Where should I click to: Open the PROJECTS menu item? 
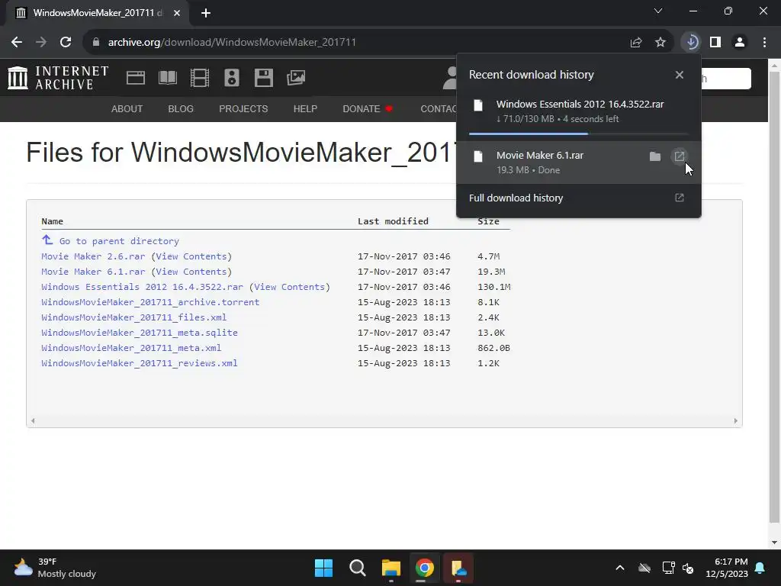pyautogui.click(x=243, y=108)
